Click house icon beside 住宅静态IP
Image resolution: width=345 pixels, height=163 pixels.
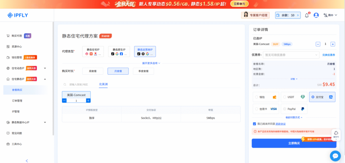(8, 79)
